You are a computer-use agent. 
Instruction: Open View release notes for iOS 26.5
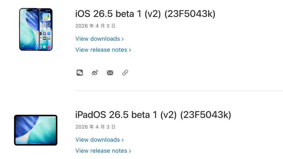pyautogui.click(x=101, y=50)
